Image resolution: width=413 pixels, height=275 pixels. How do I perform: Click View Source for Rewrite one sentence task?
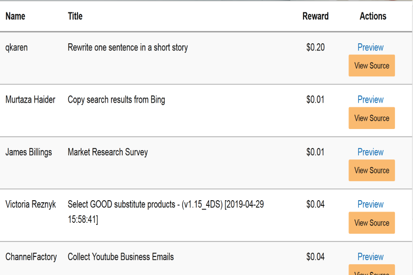point(372,66)
